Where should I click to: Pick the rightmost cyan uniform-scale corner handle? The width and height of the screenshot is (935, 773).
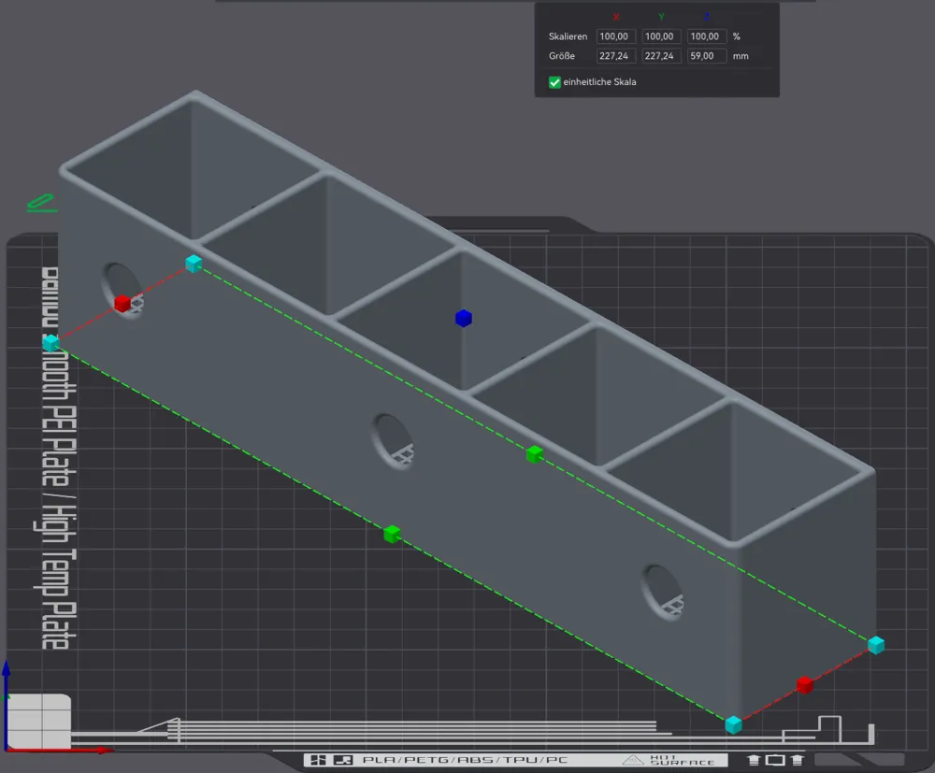tap(876, 644)
